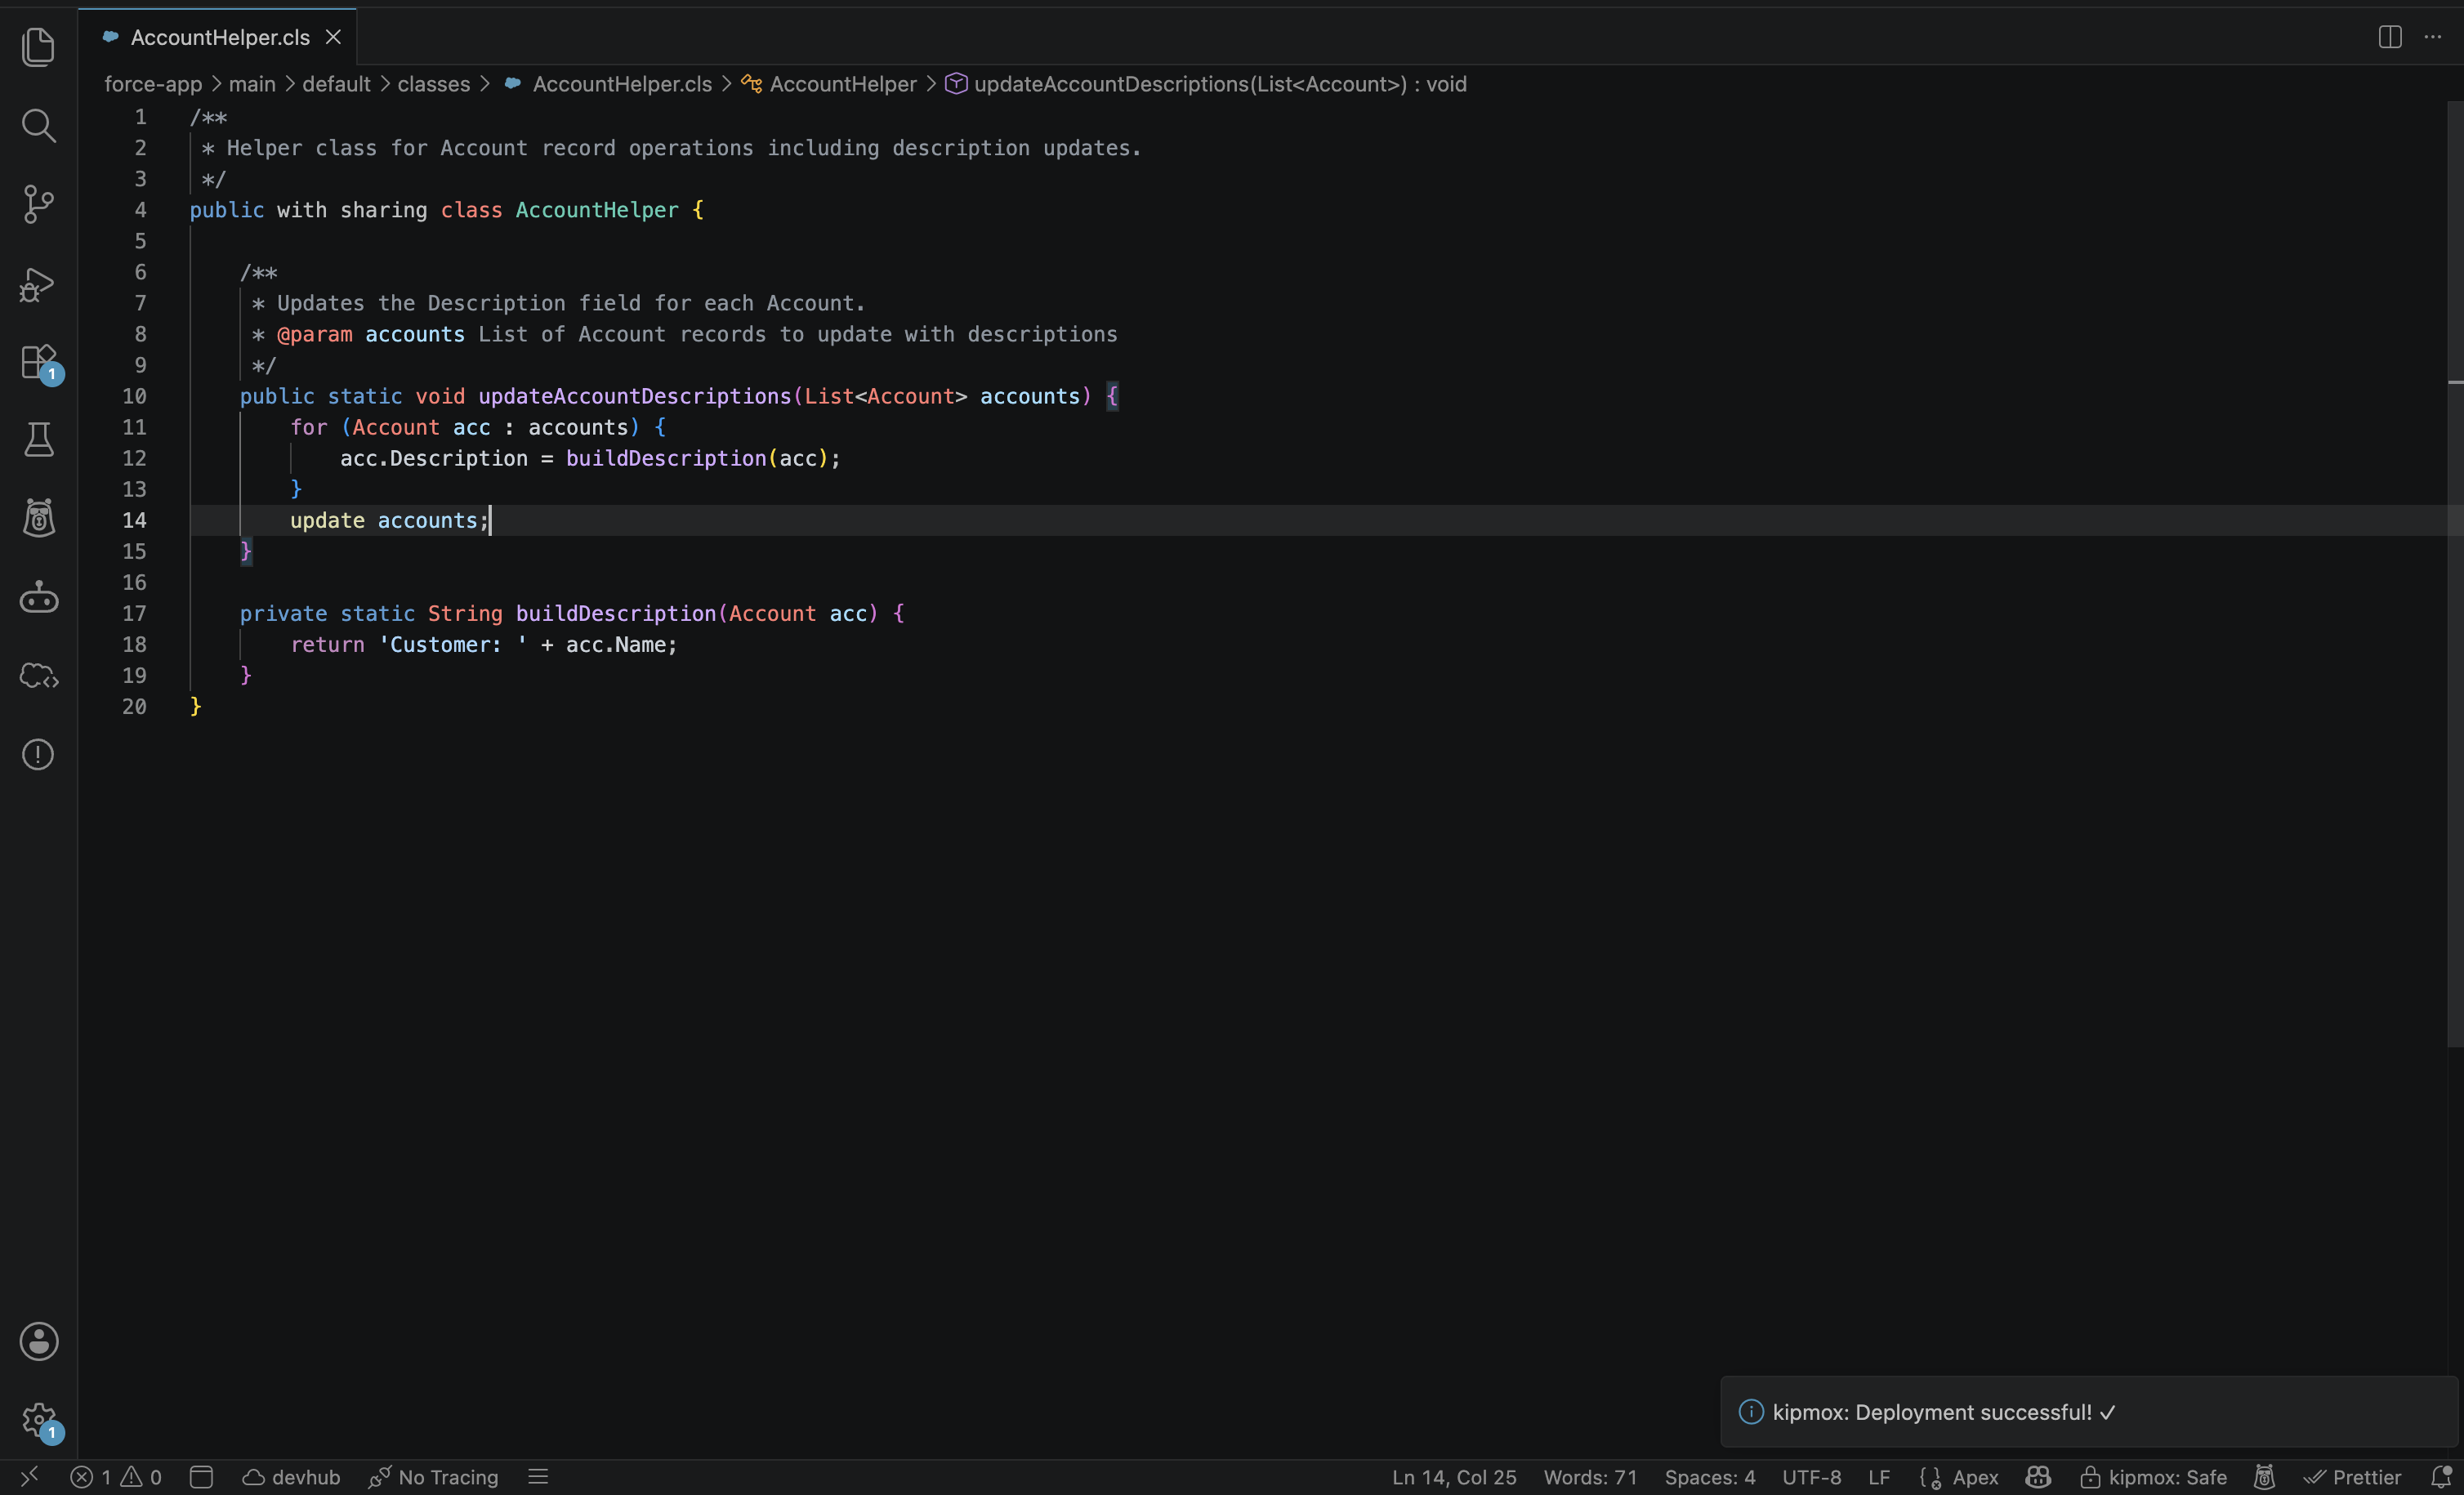The image size is (2464, 1495).
Task: Place cursor on update accounts; line
Action: tap(389, 520)
